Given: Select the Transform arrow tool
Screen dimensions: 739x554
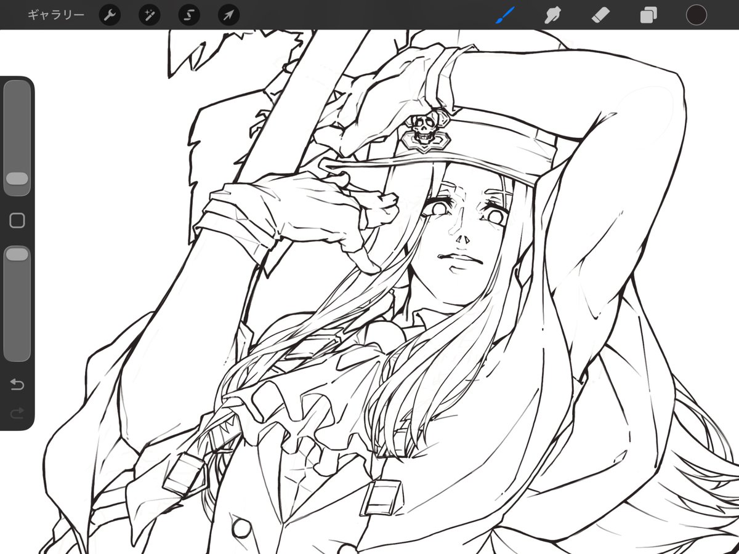Looking at the screenshot, I should pos(228,15).
